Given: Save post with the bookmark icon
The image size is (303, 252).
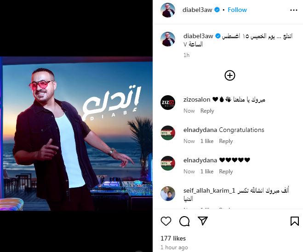Looking at the screenshot, I should (295, 221).
